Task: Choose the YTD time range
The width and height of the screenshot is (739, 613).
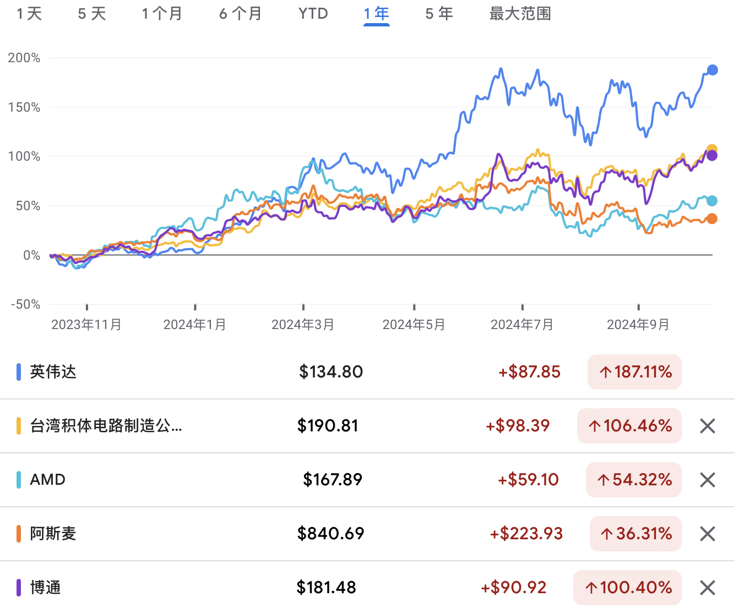Action: [313, 14]
